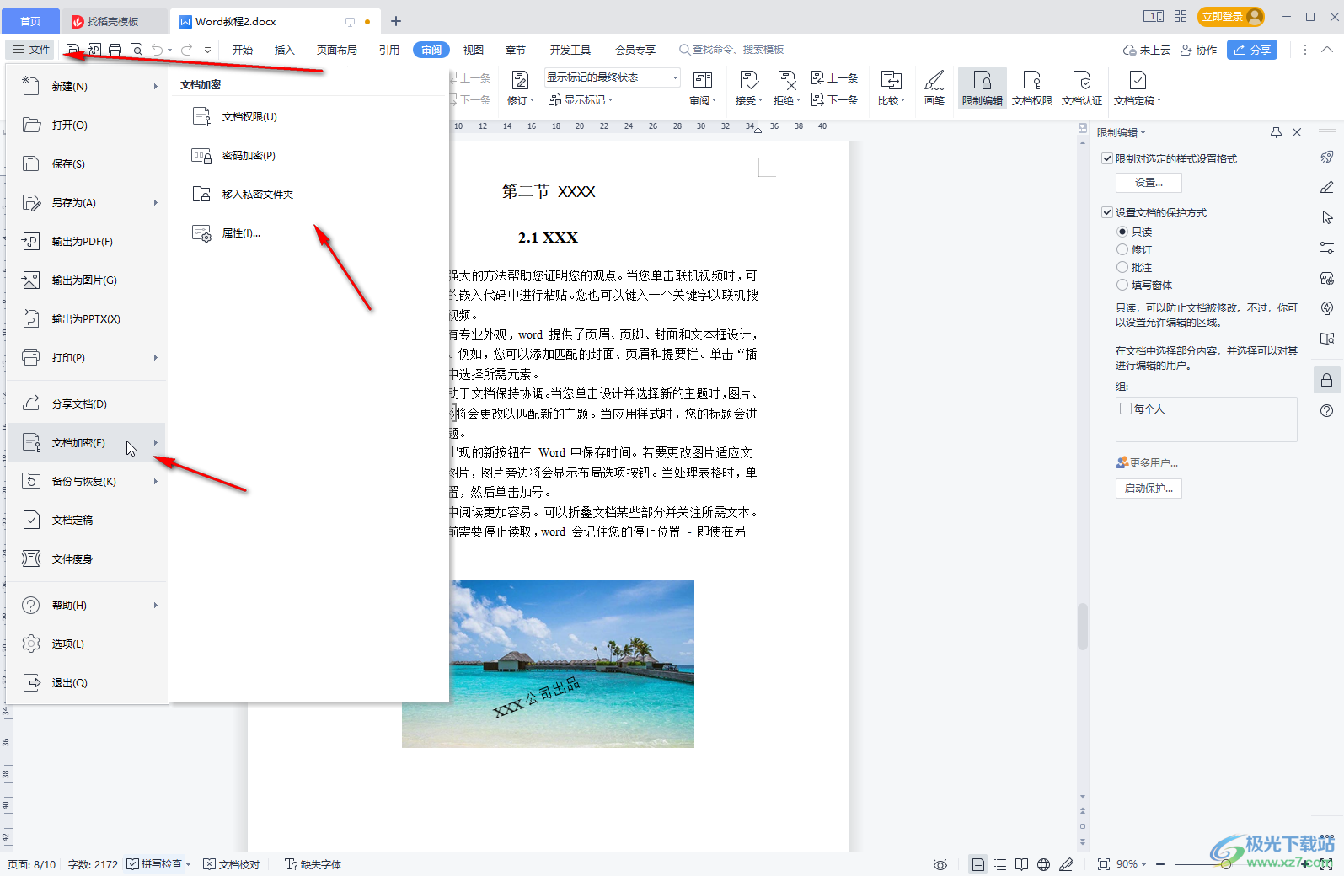Expand 打印(P) submenu
This screenshot has width=1344, height=876.
tap(156, 357)
